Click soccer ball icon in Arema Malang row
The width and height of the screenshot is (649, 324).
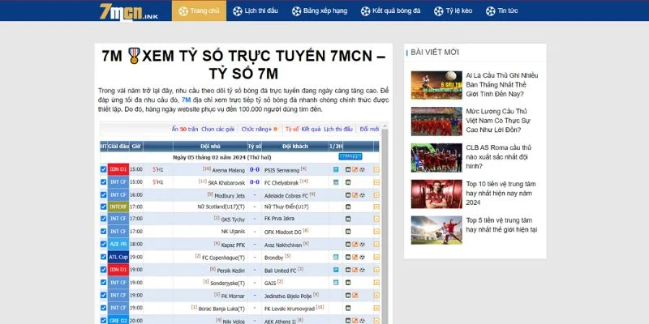click(362, 169)
